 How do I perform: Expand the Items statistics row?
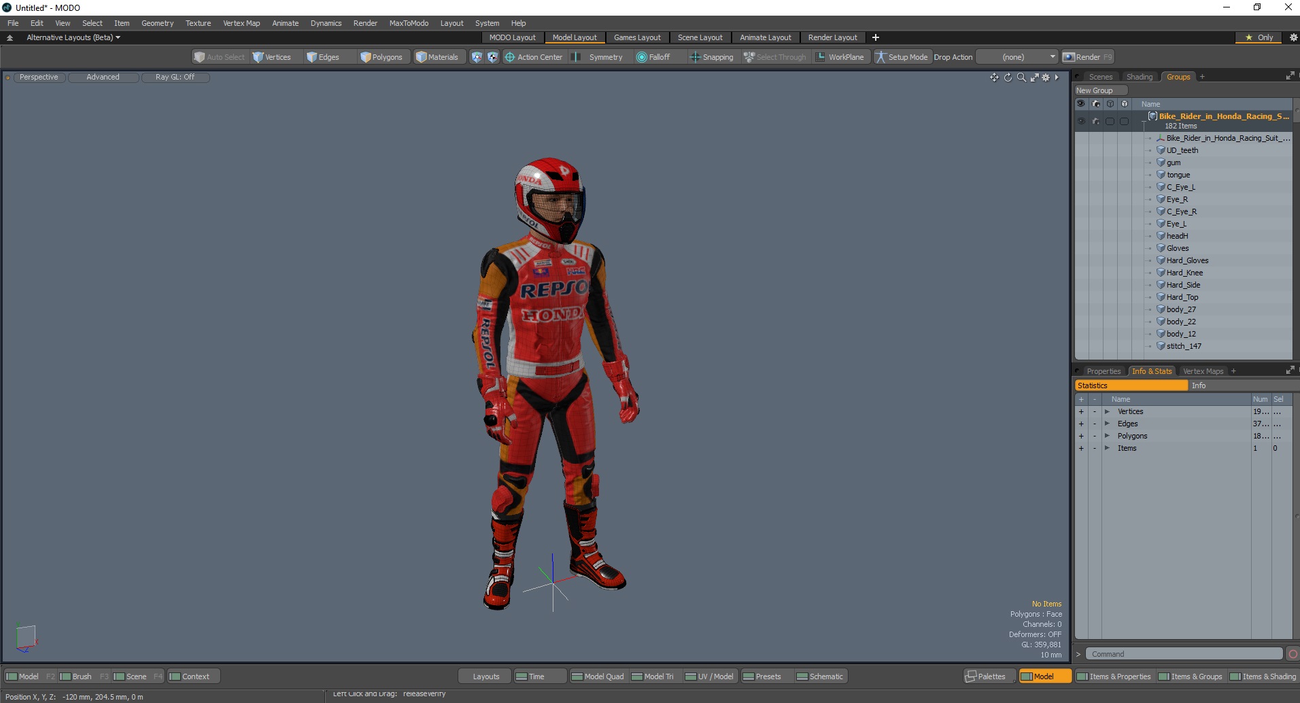tap(1107, 448)
